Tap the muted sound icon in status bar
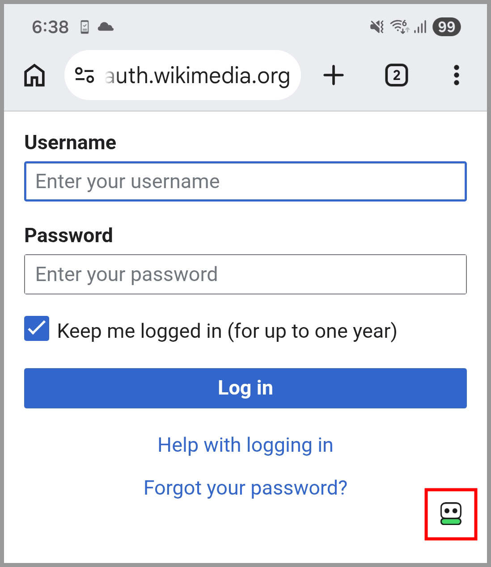 coord(377,27)
